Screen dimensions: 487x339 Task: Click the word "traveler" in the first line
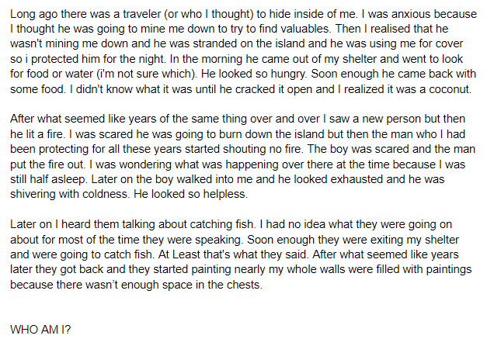158,13
